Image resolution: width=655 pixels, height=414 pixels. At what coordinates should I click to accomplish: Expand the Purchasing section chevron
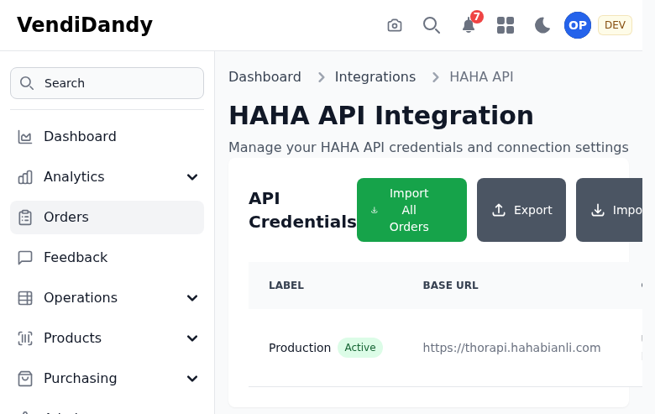pyautogui.click(x=192, y=379)
